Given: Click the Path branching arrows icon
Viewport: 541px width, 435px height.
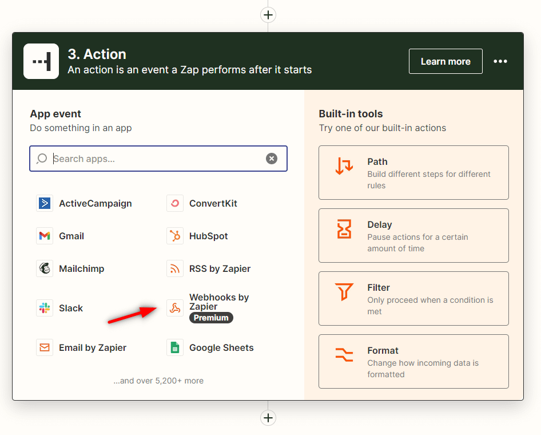Looking at the screenshot, I should coord(344,166).
